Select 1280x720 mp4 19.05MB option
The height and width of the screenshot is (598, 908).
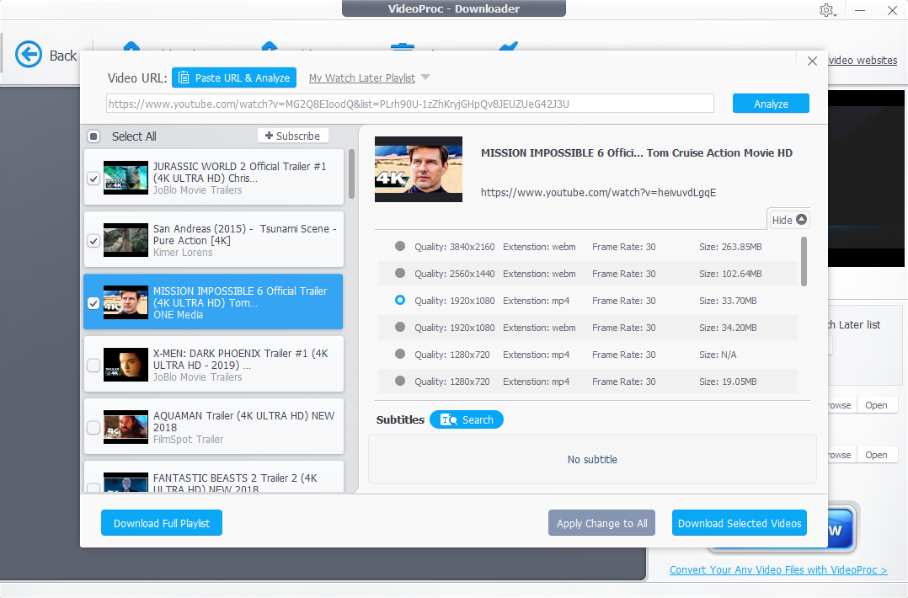399,381
